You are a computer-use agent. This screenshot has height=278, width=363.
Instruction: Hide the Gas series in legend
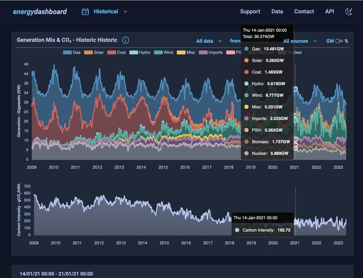point(72,52)
